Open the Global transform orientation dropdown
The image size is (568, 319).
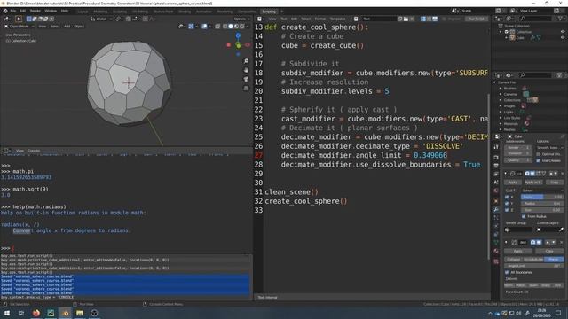click(x=101, y=19)
